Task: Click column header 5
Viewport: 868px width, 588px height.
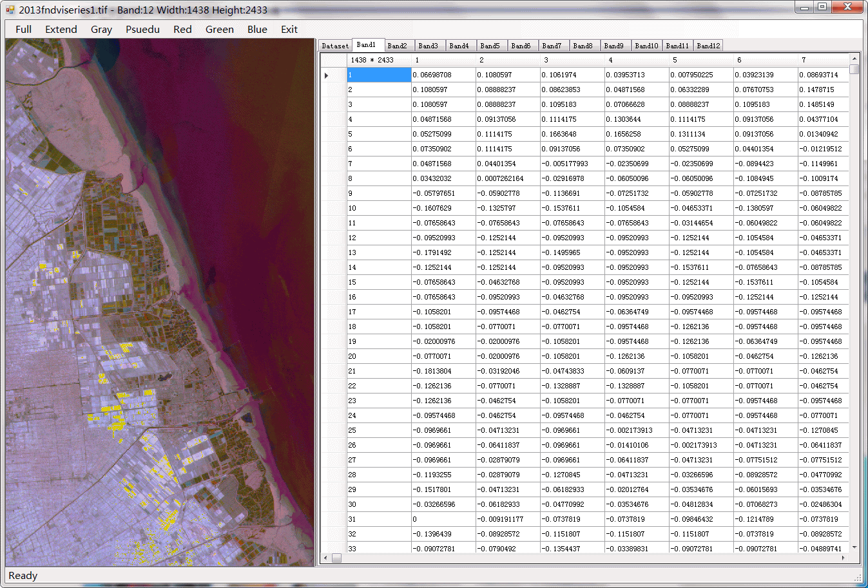Action: tap(701, 60)
